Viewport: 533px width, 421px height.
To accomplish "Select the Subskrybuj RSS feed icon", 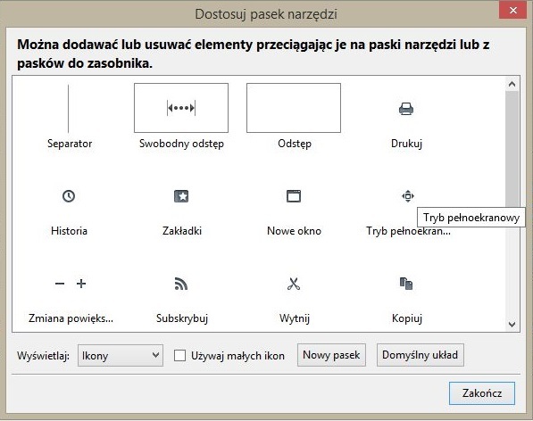I will [181, 284].
